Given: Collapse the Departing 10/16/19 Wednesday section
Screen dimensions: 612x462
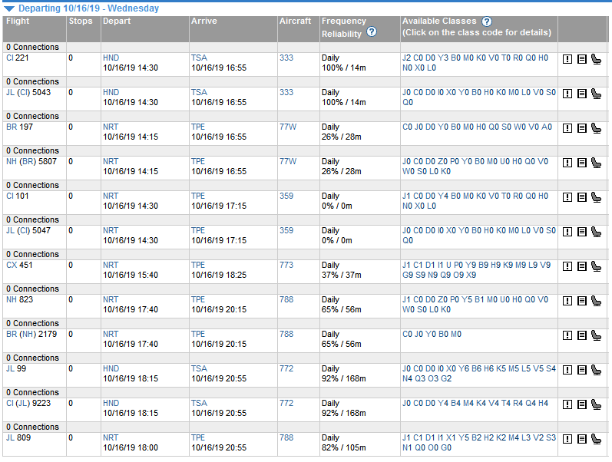Looking at the screenshot, I should 9,8.
